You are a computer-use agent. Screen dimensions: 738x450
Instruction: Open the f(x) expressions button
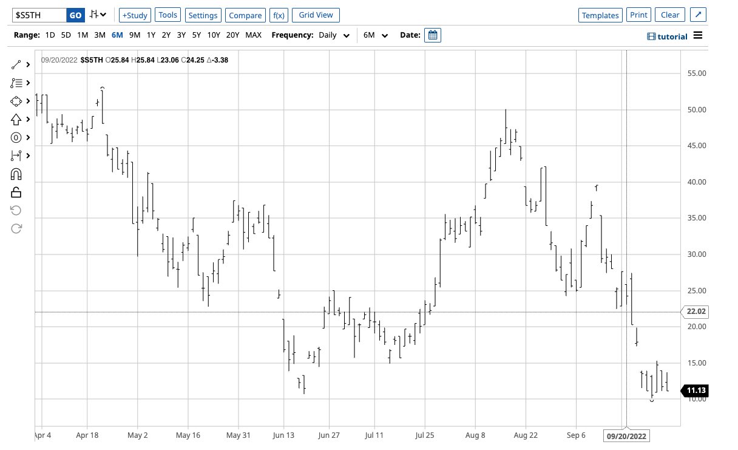279,15
